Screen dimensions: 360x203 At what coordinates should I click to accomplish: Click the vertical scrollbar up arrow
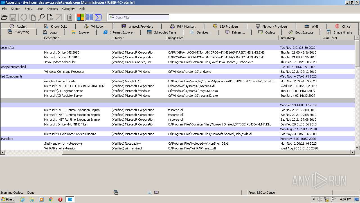[357, 38]
